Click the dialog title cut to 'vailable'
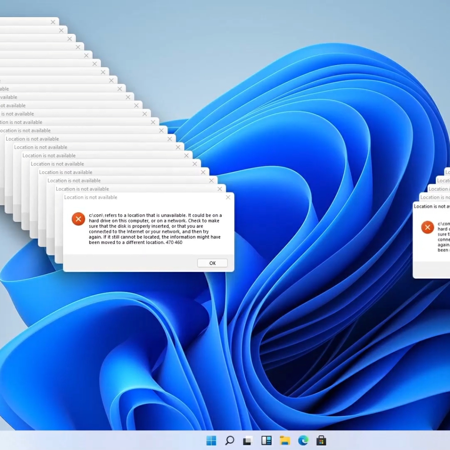Image resolution: width=450 pixels, height=450 pixels. click(9, 97)
